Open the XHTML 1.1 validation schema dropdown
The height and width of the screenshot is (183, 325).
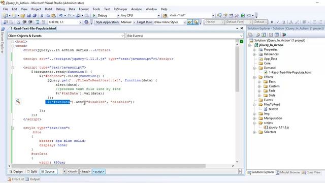(80, 22)
